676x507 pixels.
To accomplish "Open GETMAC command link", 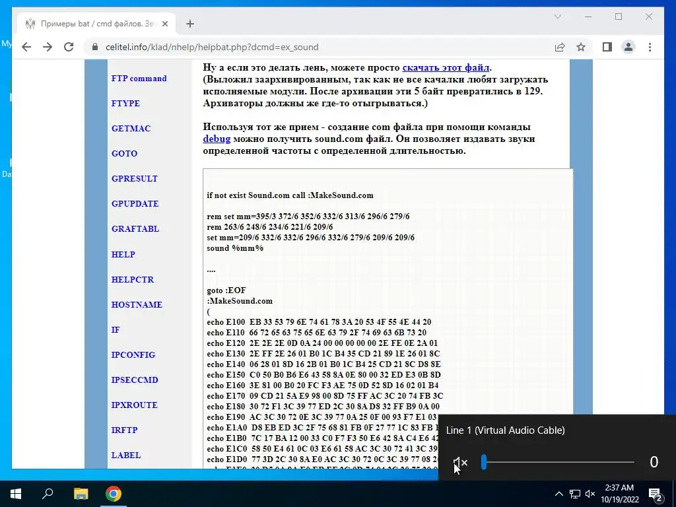I will point(131,129).
